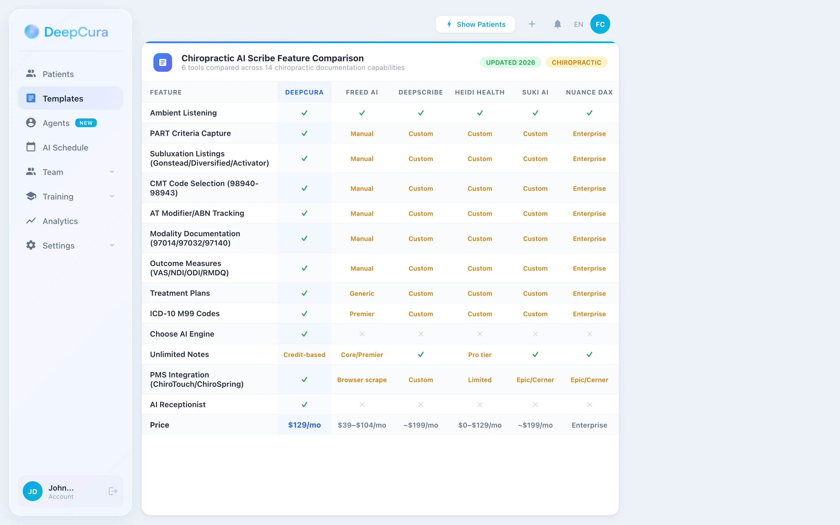Select the Templates sidebar item

click(x=63, y=99)
